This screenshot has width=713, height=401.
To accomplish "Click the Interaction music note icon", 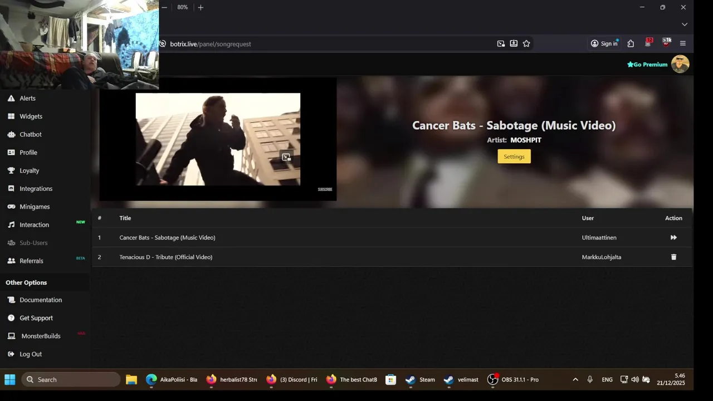I will click(x=11, y=225).
